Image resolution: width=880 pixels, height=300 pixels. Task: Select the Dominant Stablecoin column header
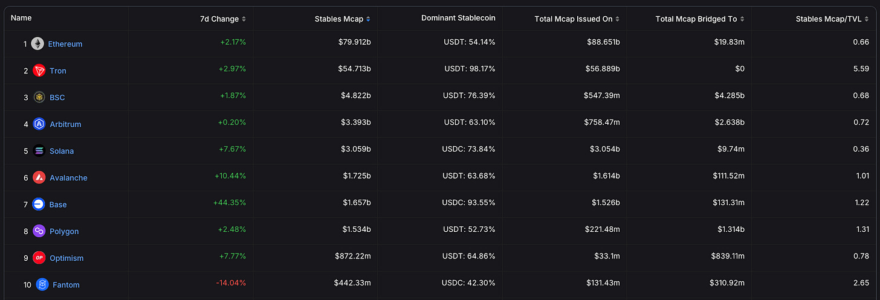(458, 18)
